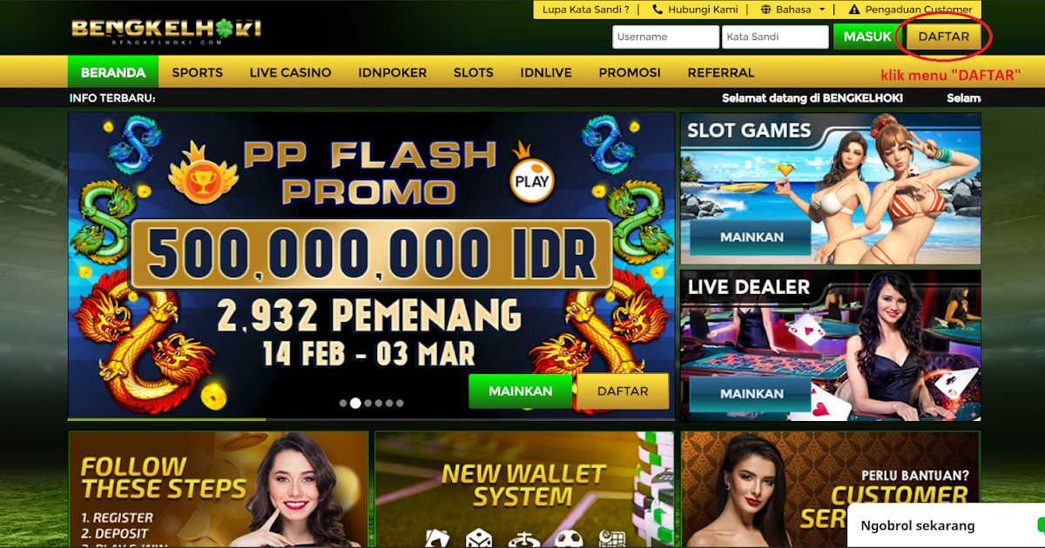Screen dimensions: 1045x548
Task: Click the phone icon beside Hubungi Kami
Action: pos(657,10)
